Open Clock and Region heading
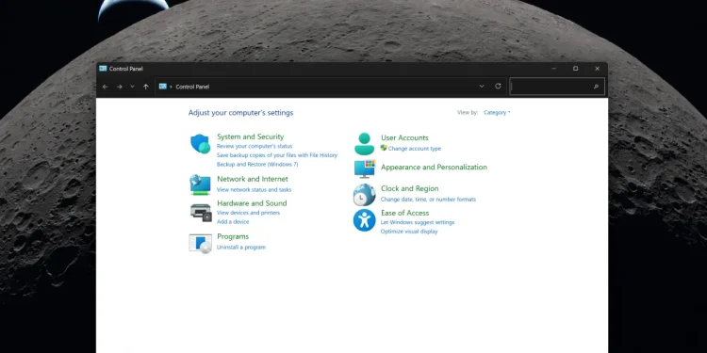Viewport: 707px width, 353px height. 409,188
